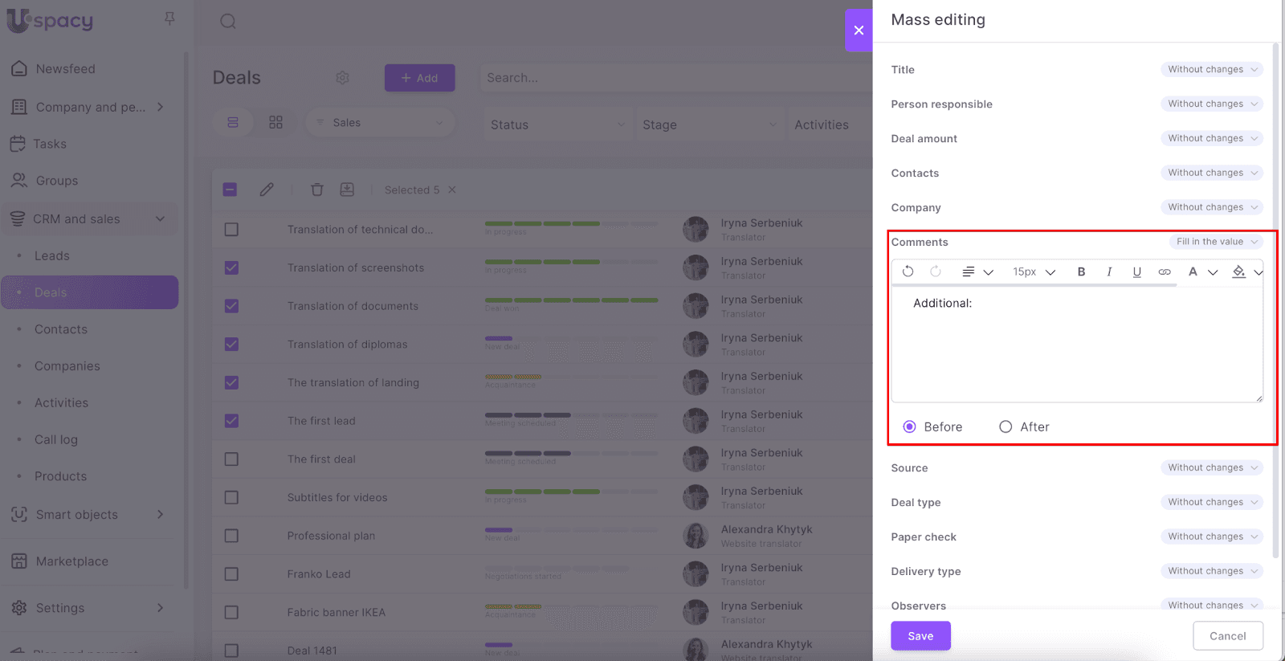
Task: Uncheck the Translation of screenshots checkbox
Action: click(231, 268)
